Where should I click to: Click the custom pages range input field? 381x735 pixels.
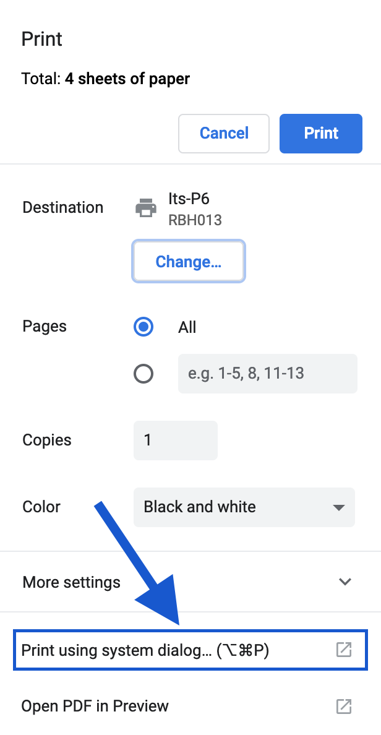click(x=267, y=374)
